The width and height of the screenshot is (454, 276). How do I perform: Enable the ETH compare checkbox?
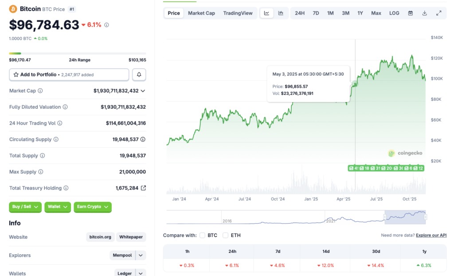coord(226,235)
